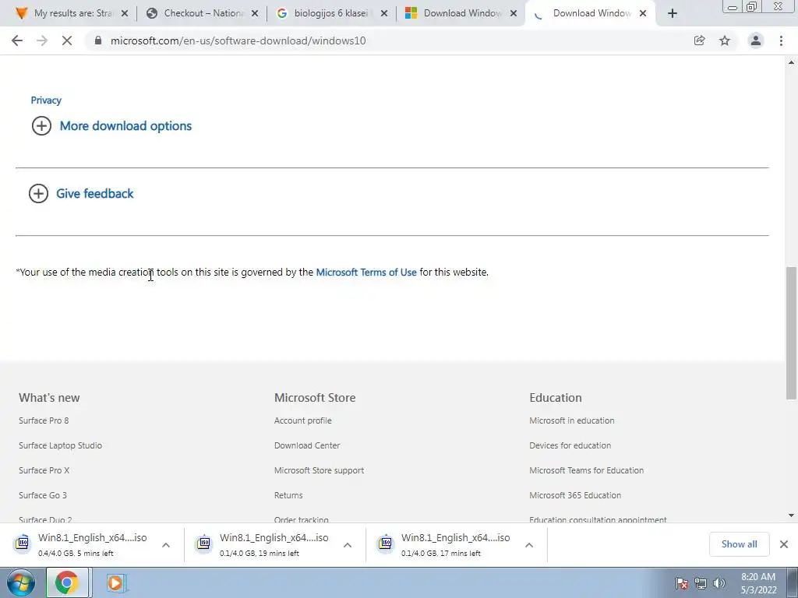Viewport: 798px width, 598px height.
Task: Open volume speaker tray icon
Action: 719,583
